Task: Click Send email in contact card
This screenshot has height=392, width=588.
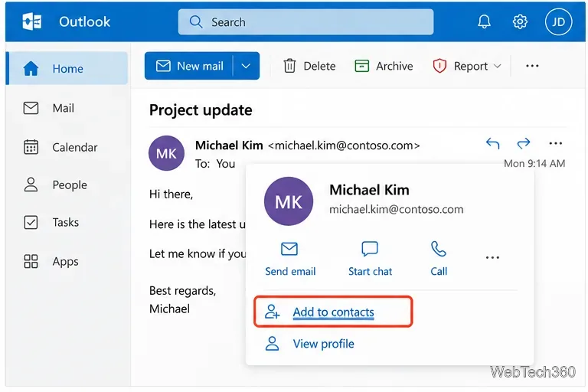Action: 290,260
